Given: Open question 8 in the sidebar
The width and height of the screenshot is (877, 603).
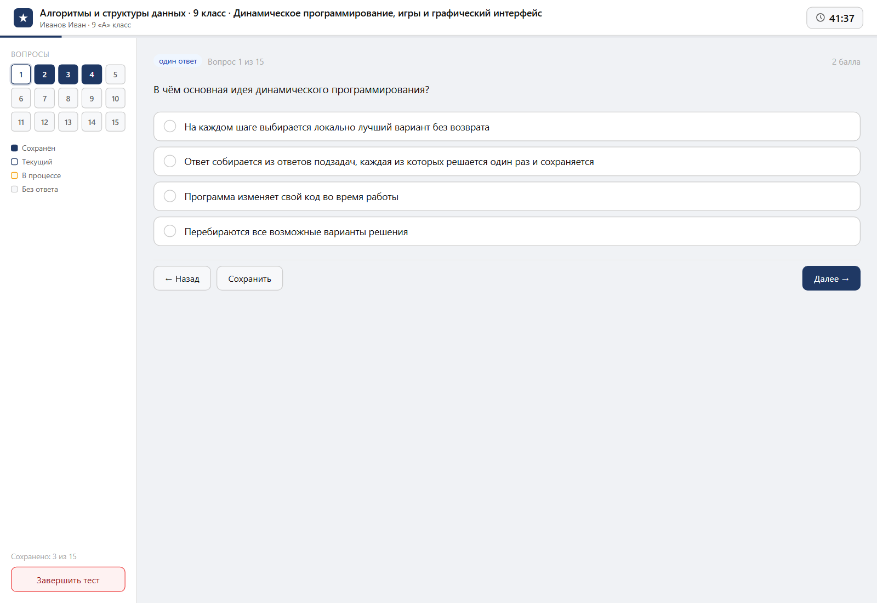Looking at the screenshot, I should click(x=68, y=98).
